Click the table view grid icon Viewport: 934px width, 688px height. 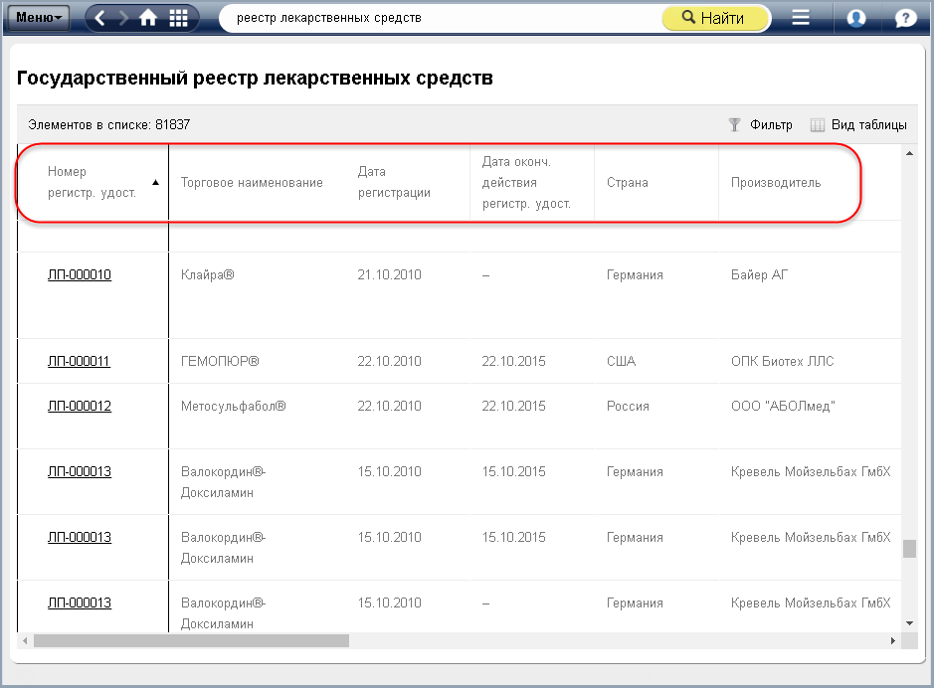click(x=818, y=125)
